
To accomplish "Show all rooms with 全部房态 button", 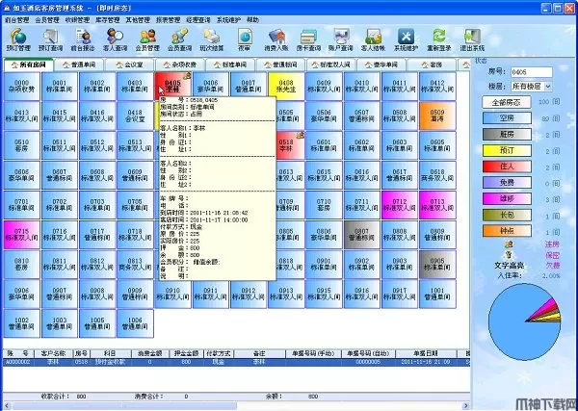I will tap(507, 102).
